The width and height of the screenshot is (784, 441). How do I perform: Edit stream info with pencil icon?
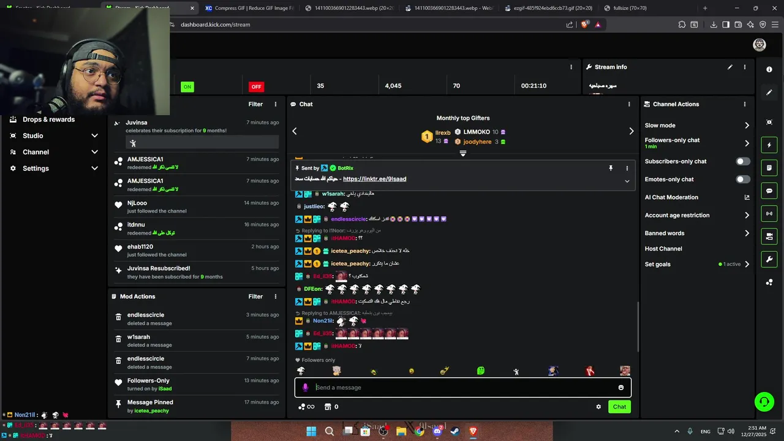(x=729, y=67)
